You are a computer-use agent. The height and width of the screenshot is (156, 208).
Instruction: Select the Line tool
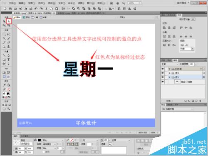point(4,55)
